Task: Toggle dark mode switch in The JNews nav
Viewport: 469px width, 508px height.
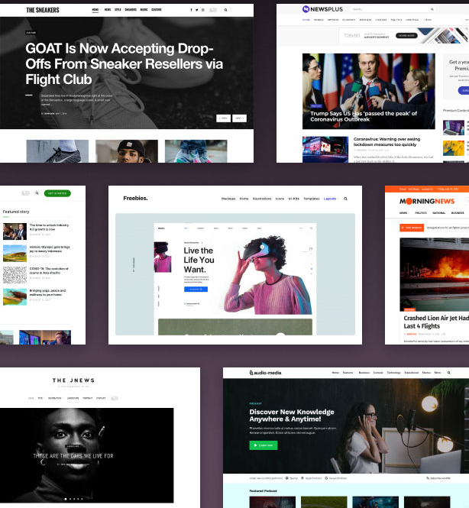Action: pyautogui.click(x=115, y=398)
